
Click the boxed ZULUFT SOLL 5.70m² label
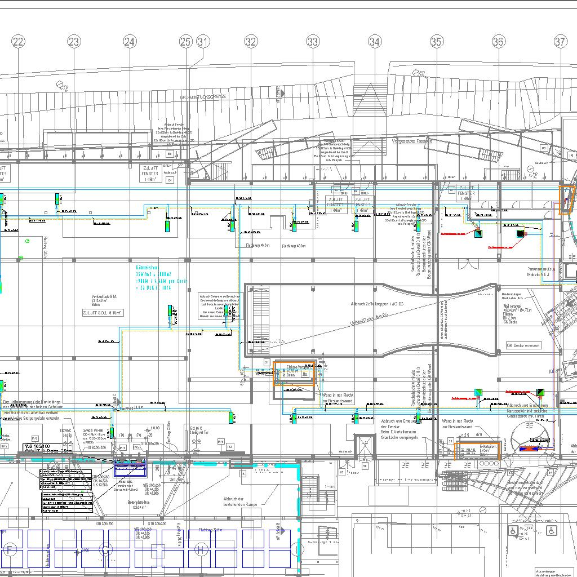coord(103,313)
